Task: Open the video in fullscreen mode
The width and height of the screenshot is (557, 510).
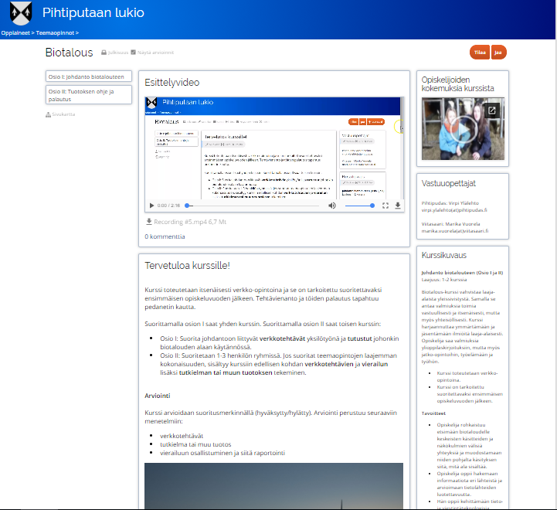Action: pos(385,206)
